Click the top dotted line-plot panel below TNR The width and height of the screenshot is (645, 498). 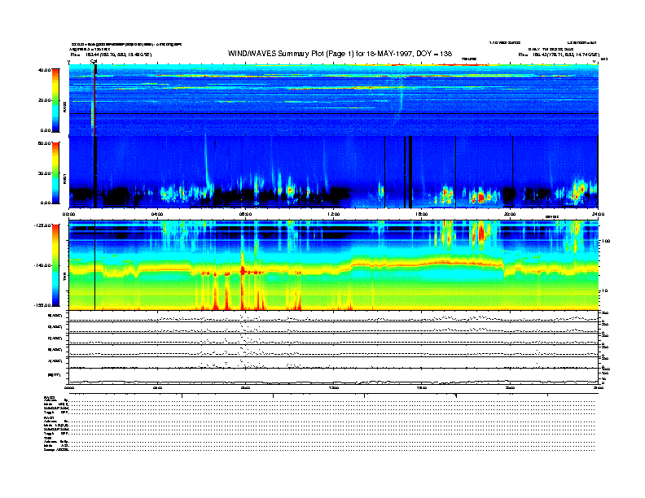[x=334, y=317]
